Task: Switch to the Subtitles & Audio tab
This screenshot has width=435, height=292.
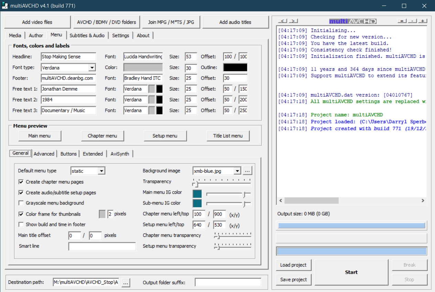Action: click(x=87, y=35)
